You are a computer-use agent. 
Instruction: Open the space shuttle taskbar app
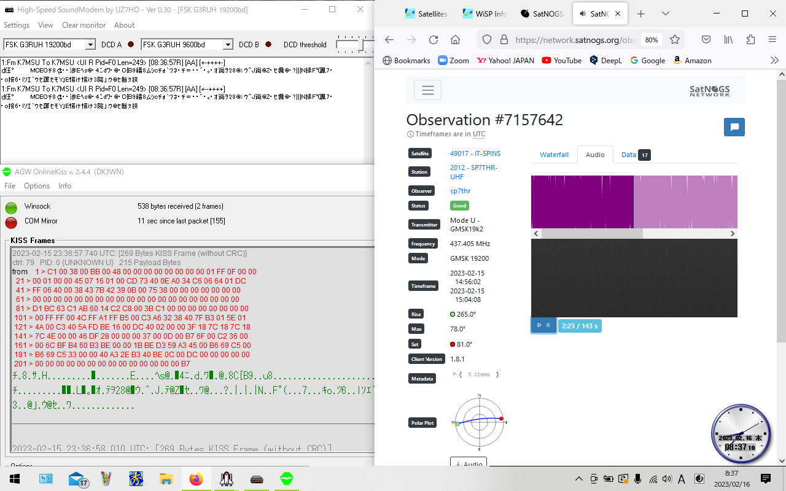[x=226, y=479]
